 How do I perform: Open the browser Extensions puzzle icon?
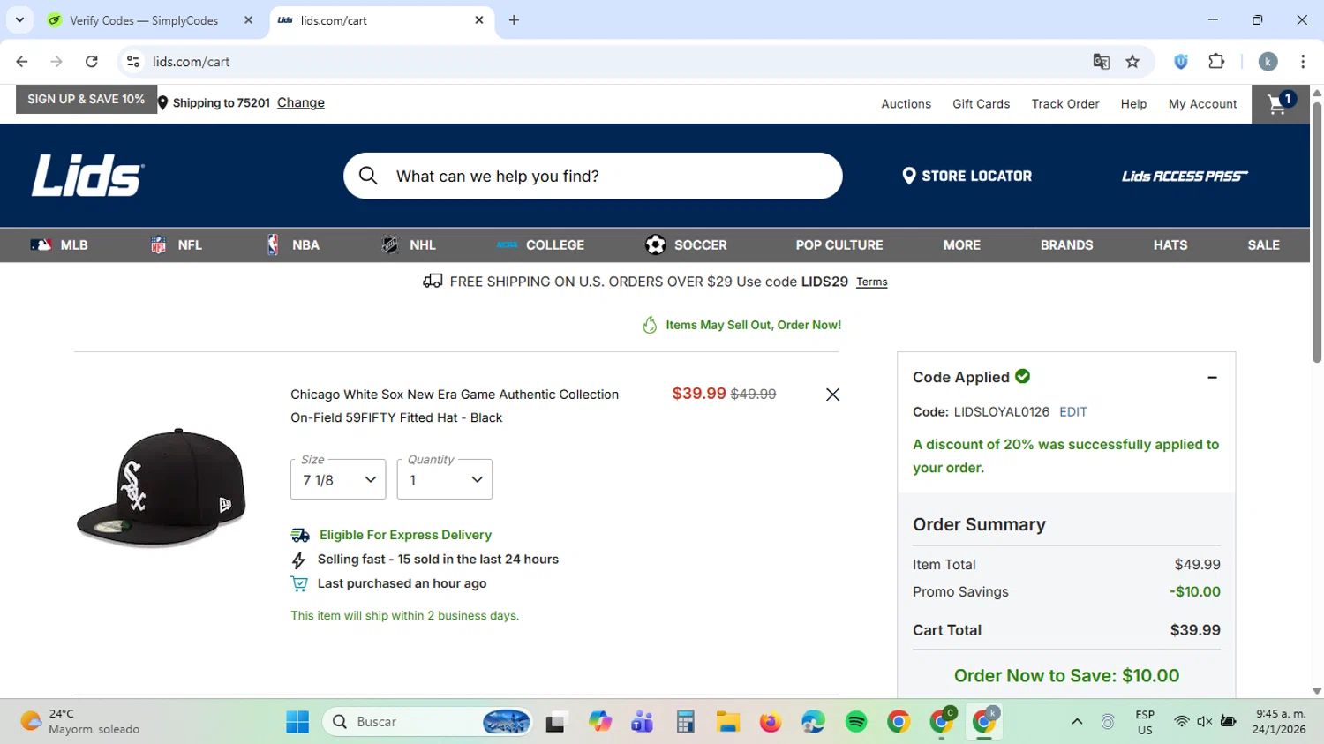click(x=1216, y=62)
